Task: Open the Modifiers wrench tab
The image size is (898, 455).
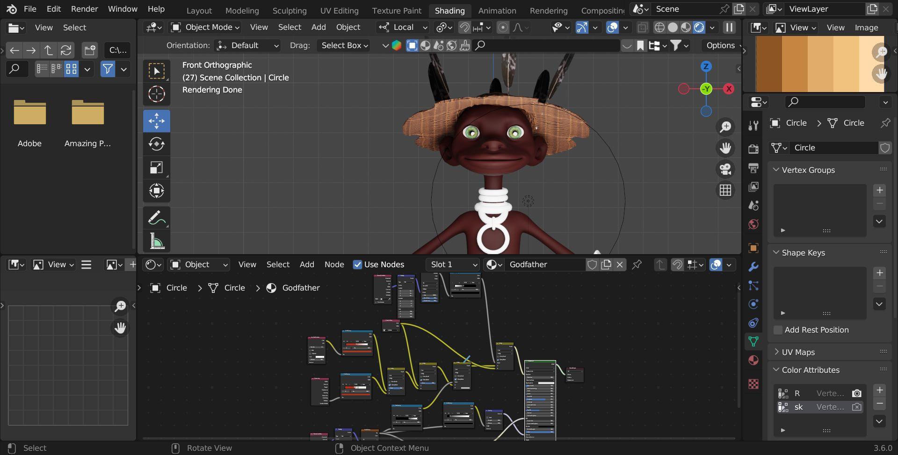Action: pos(753,267)
